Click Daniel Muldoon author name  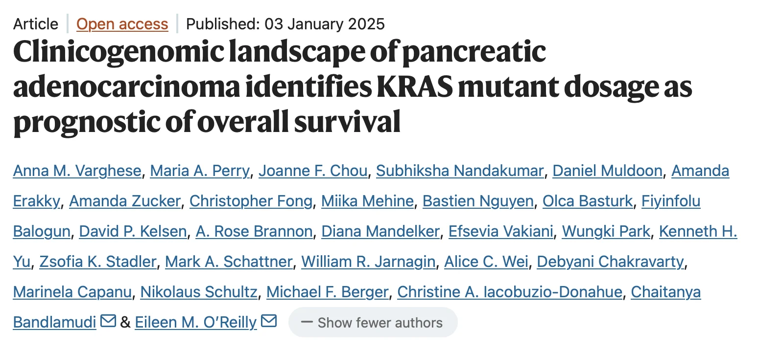coord(607,171)
